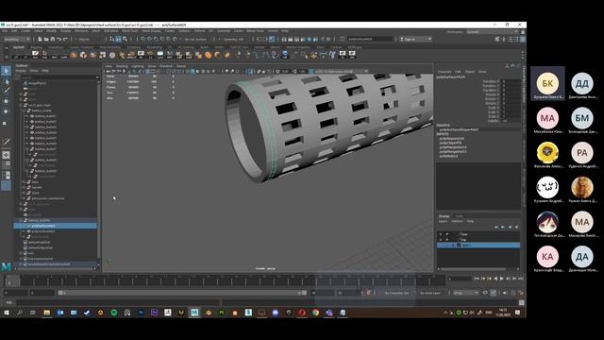Open File Explorer from taskbar
The height and width of the screenshot is (340, 604).
click(x=46, y=313)
